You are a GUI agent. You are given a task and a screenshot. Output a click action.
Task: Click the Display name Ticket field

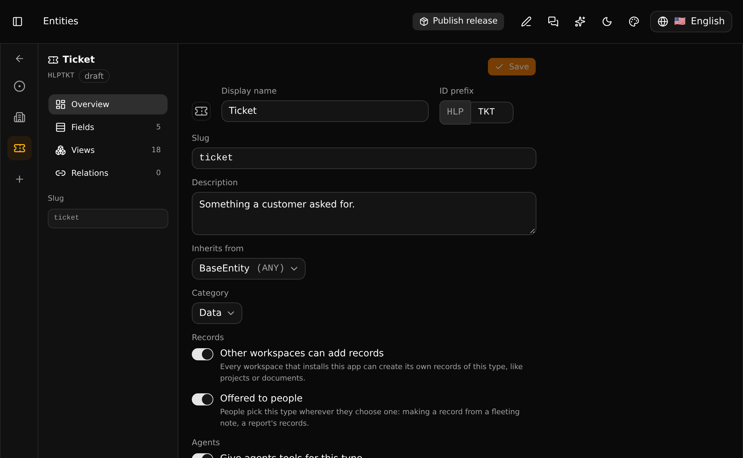325,111
